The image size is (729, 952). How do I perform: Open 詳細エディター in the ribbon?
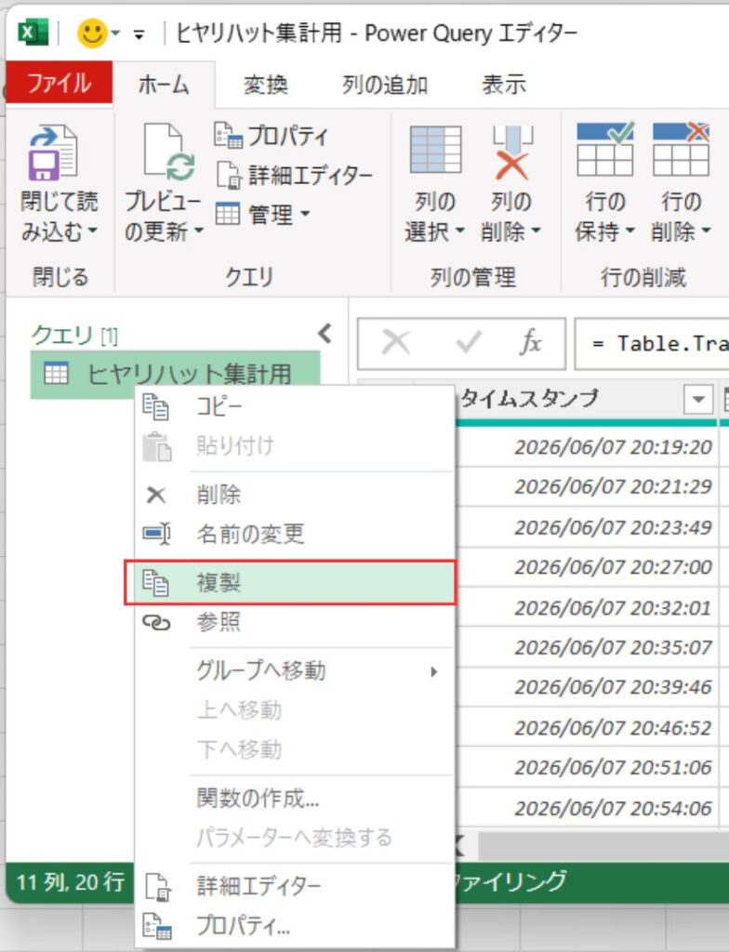click(294, 175)
